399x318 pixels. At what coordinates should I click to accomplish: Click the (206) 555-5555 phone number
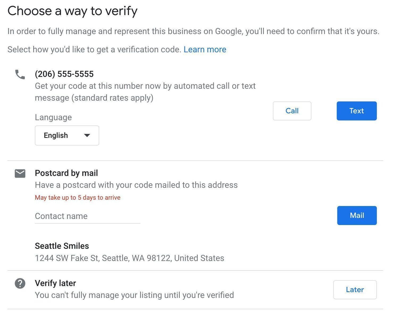[x=64, y=74]
